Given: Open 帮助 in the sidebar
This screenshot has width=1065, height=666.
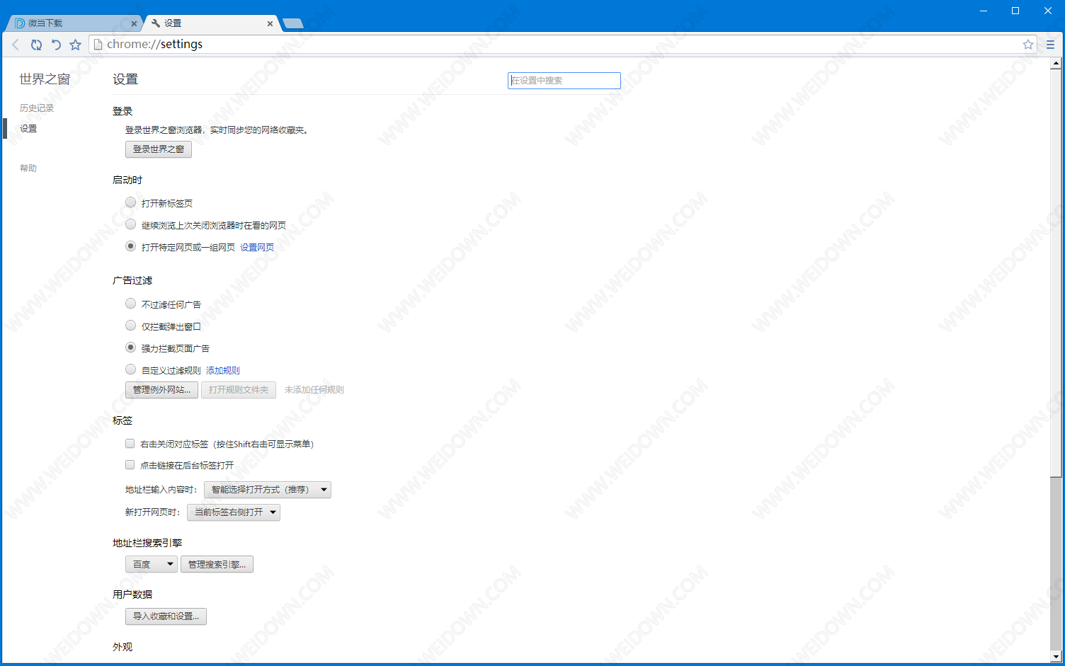Looking at the screenshot, I should pos(28,168).
